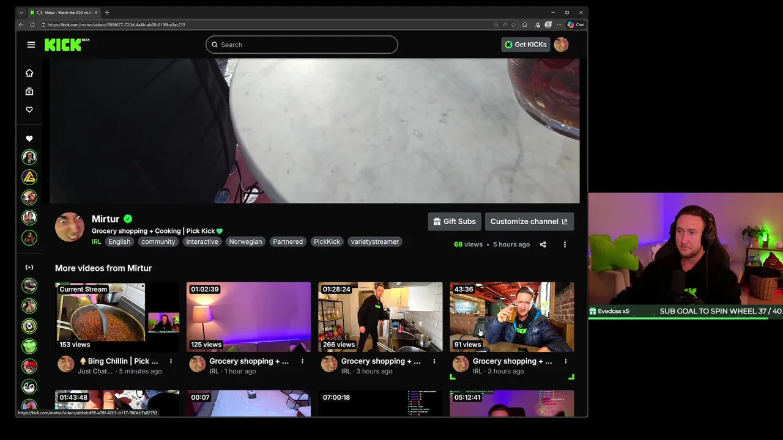The image size is (783, 440).
Task: Click the browser address bar URL
Action: [x=117, y=25]
